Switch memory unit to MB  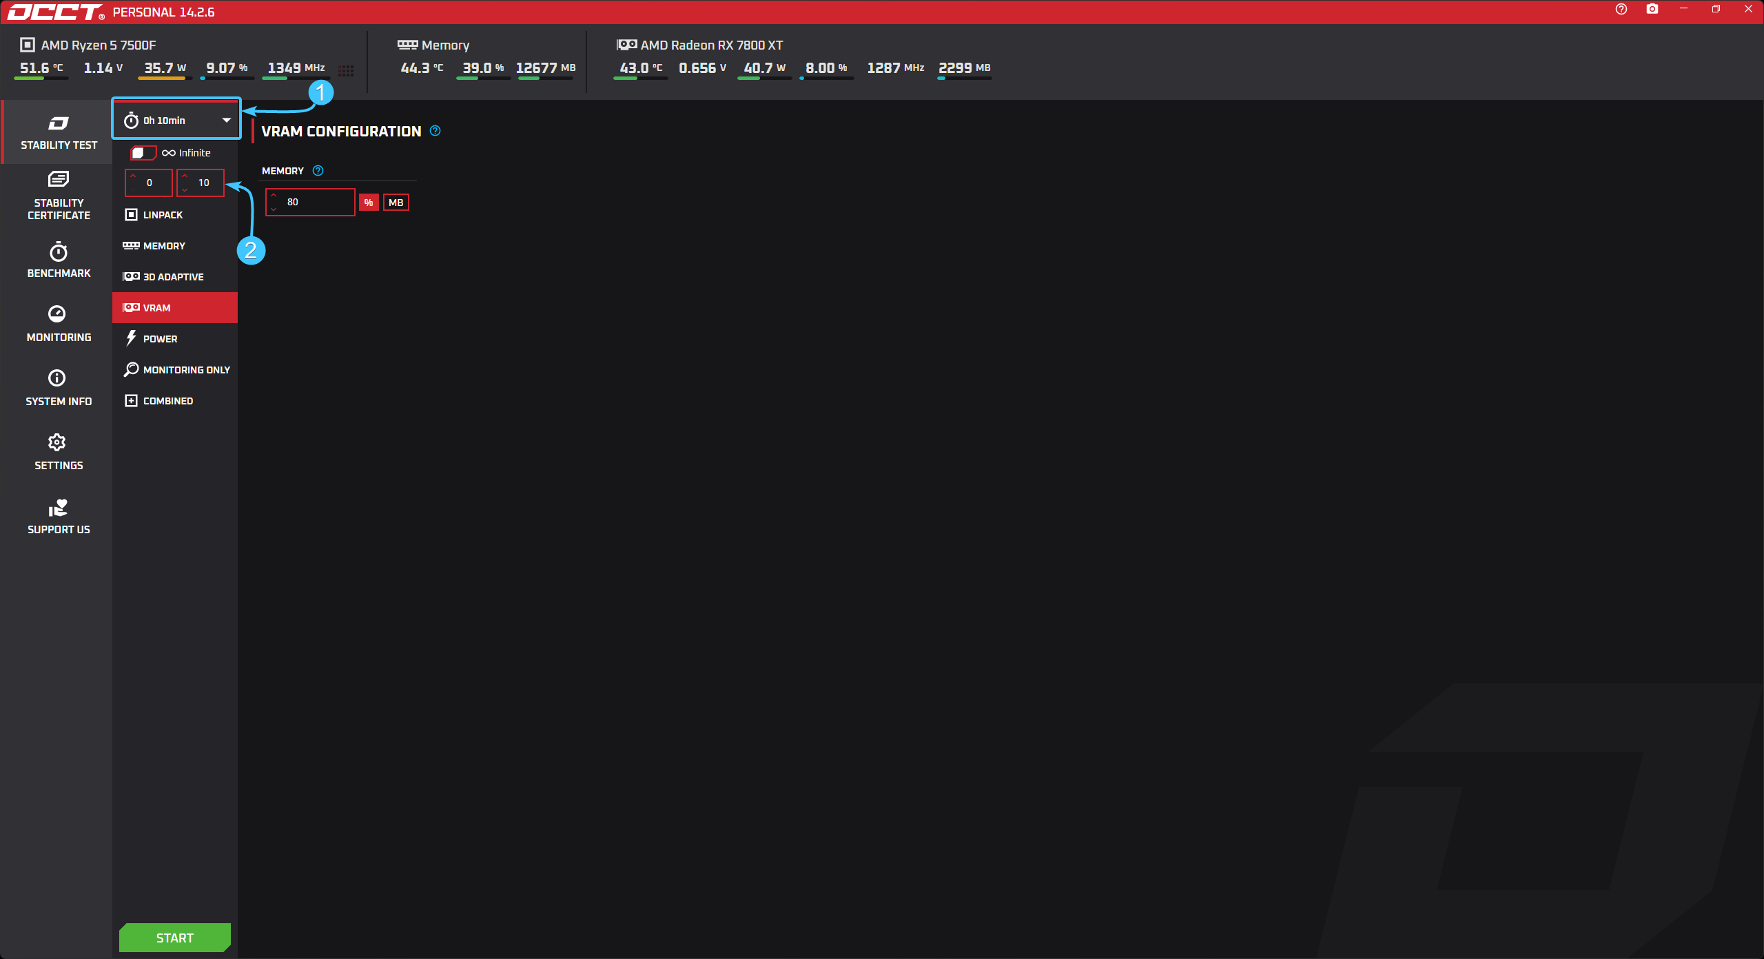pyautogui.click(x=396, y=203)
